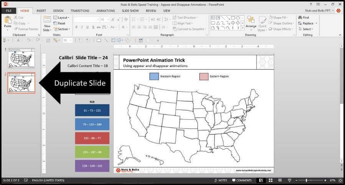
Task: Fit slide to current window icon
Action: point(341,180)
